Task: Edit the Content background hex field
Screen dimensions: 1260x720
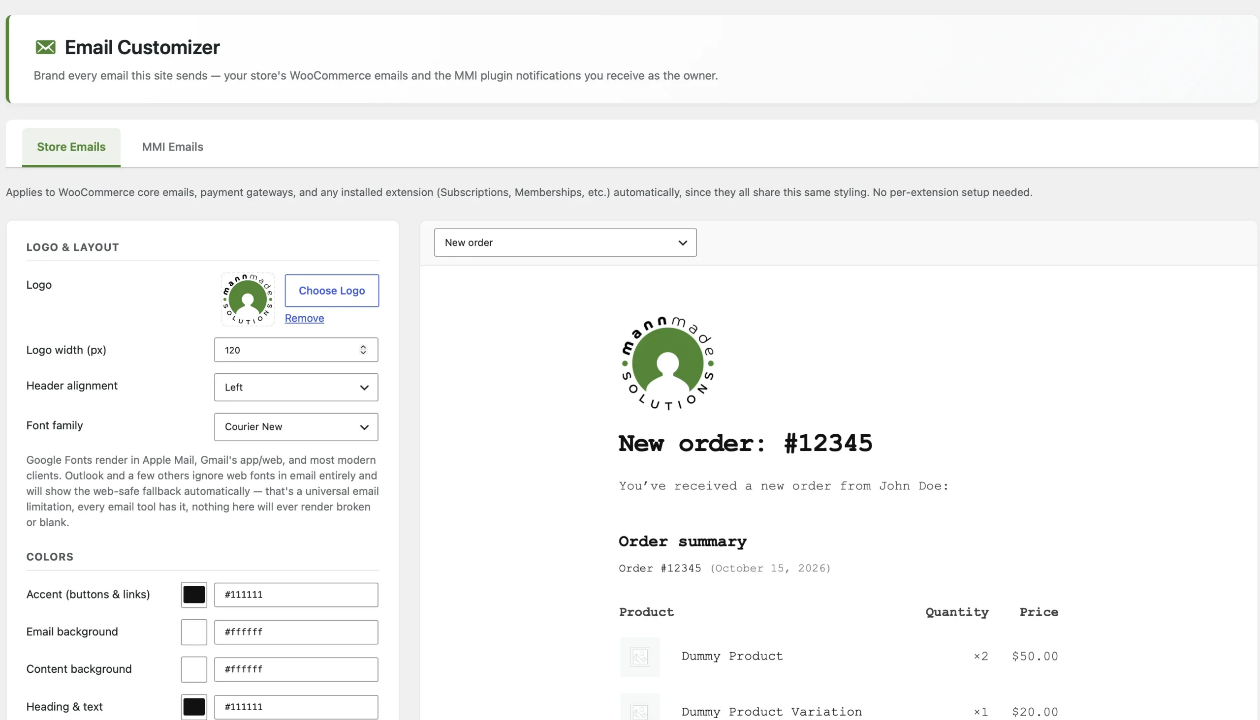Action: 296,669
